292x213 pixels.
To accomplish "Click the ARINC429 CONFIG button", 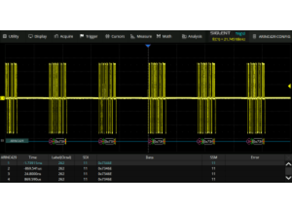I will [271, 36].
